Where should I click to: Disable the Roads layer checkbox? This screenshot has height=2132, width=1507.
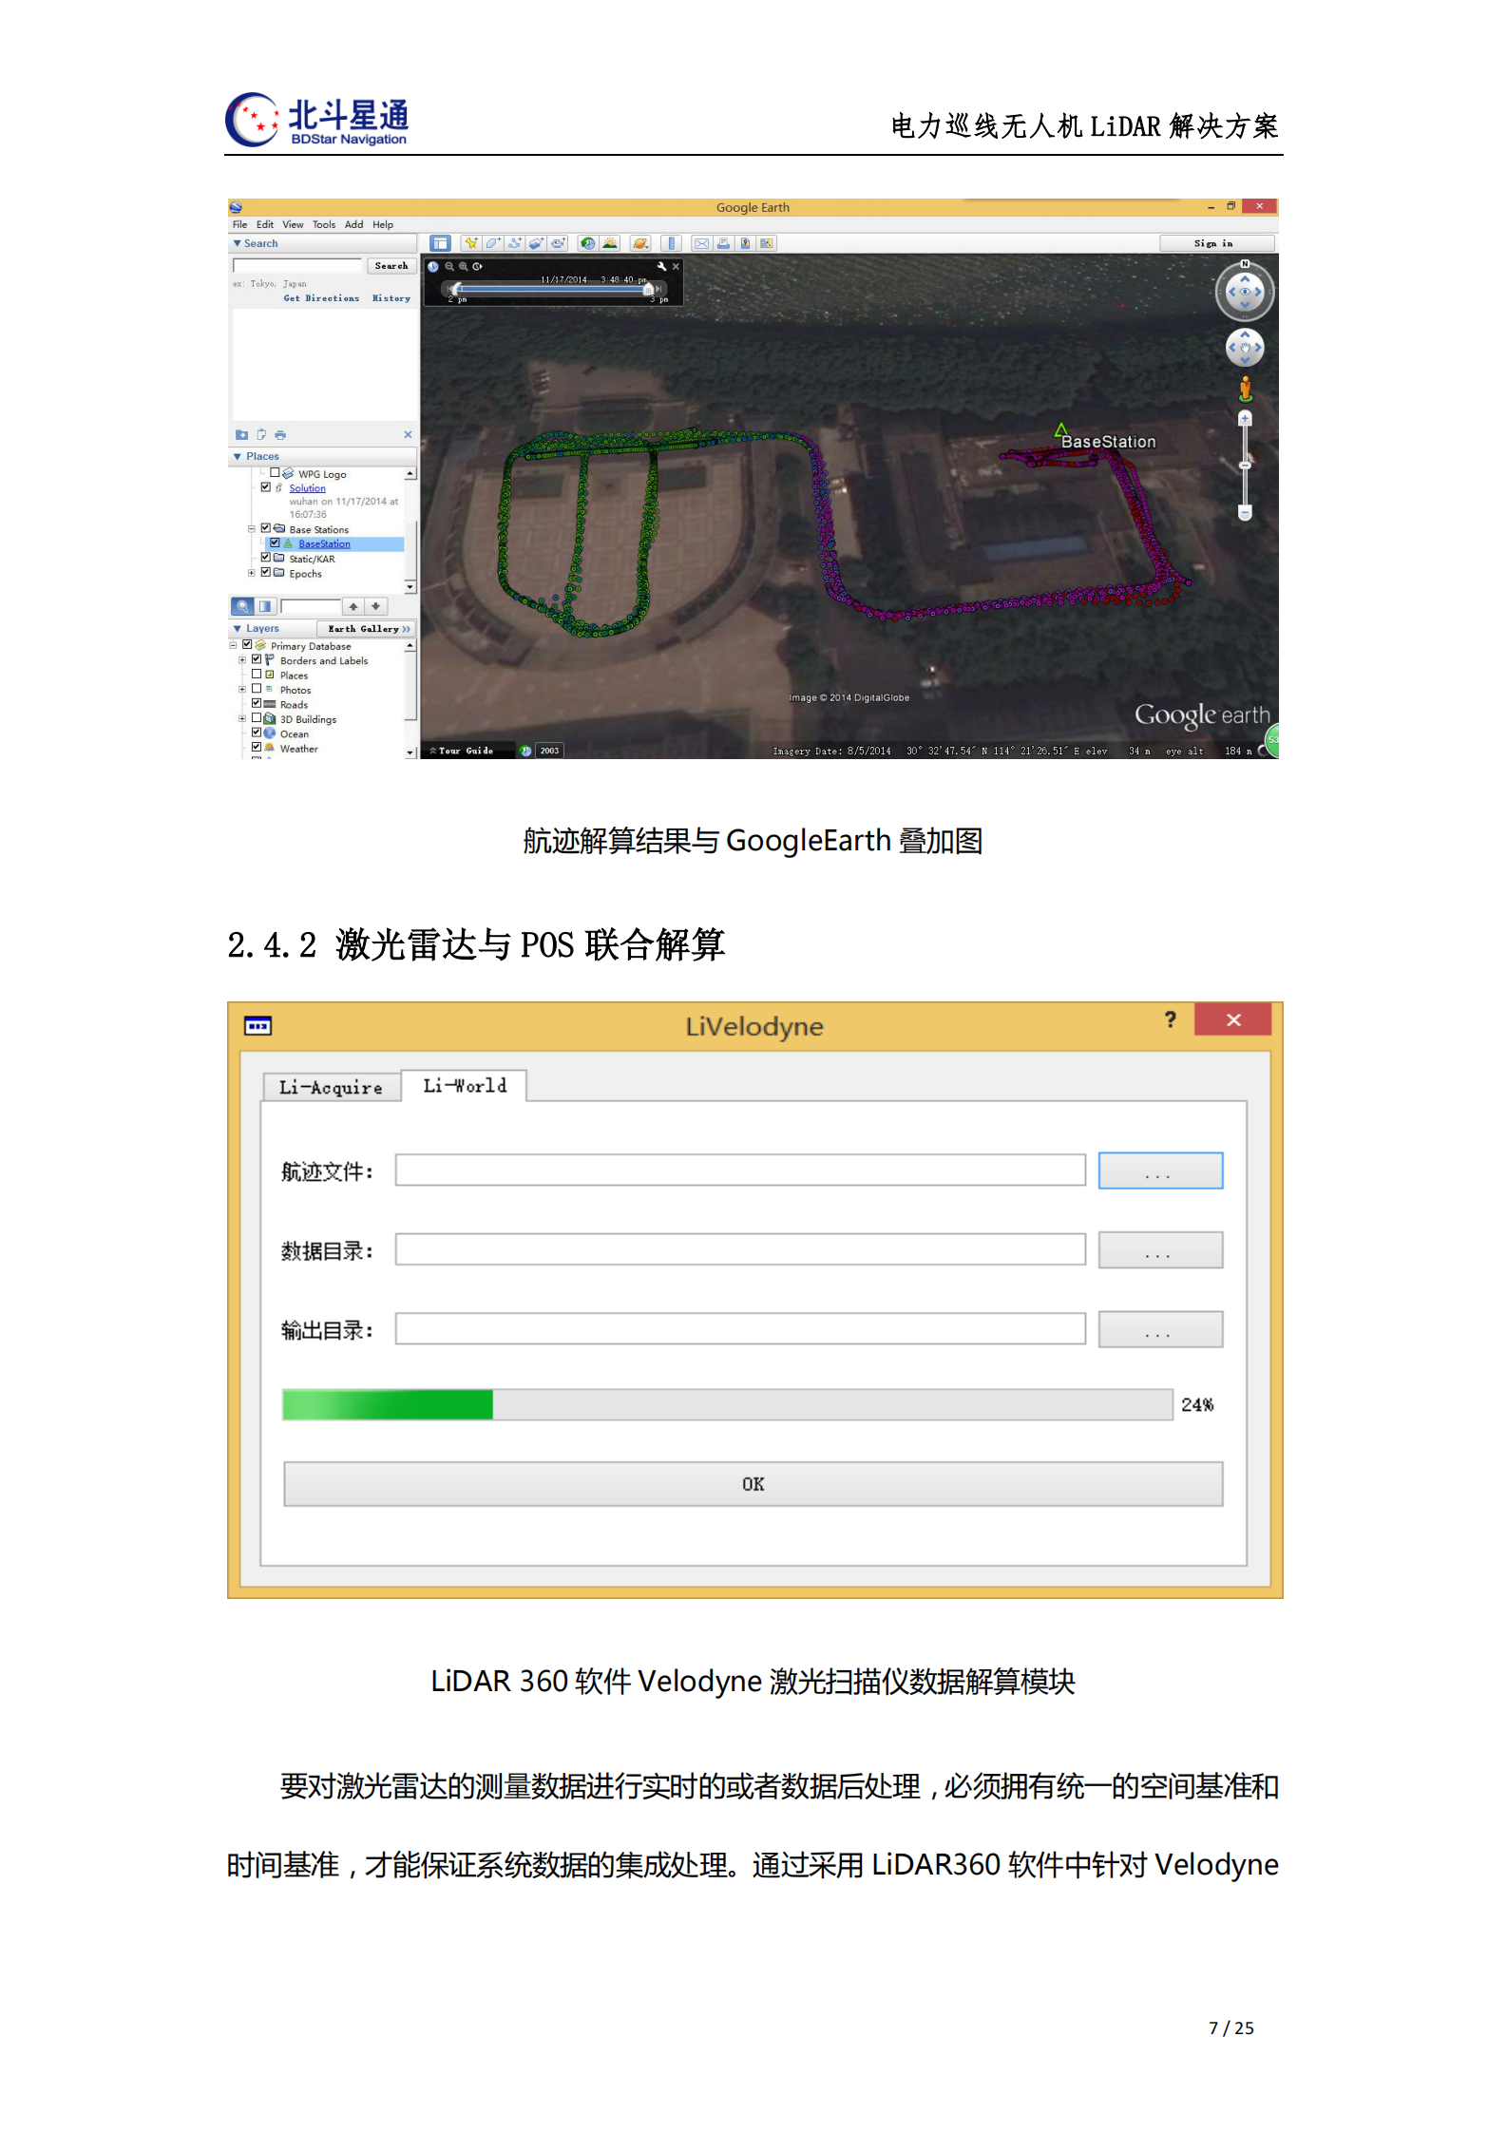(x=257, y=704)
